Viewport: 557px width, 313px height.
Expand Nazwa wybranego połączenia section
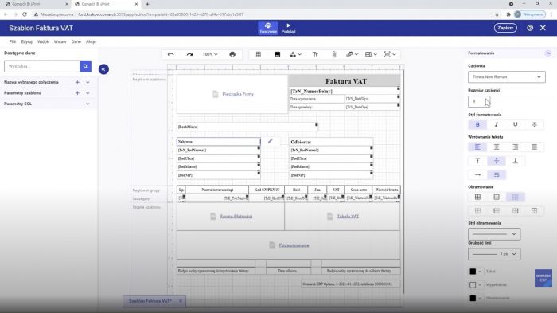pos(88,82)
